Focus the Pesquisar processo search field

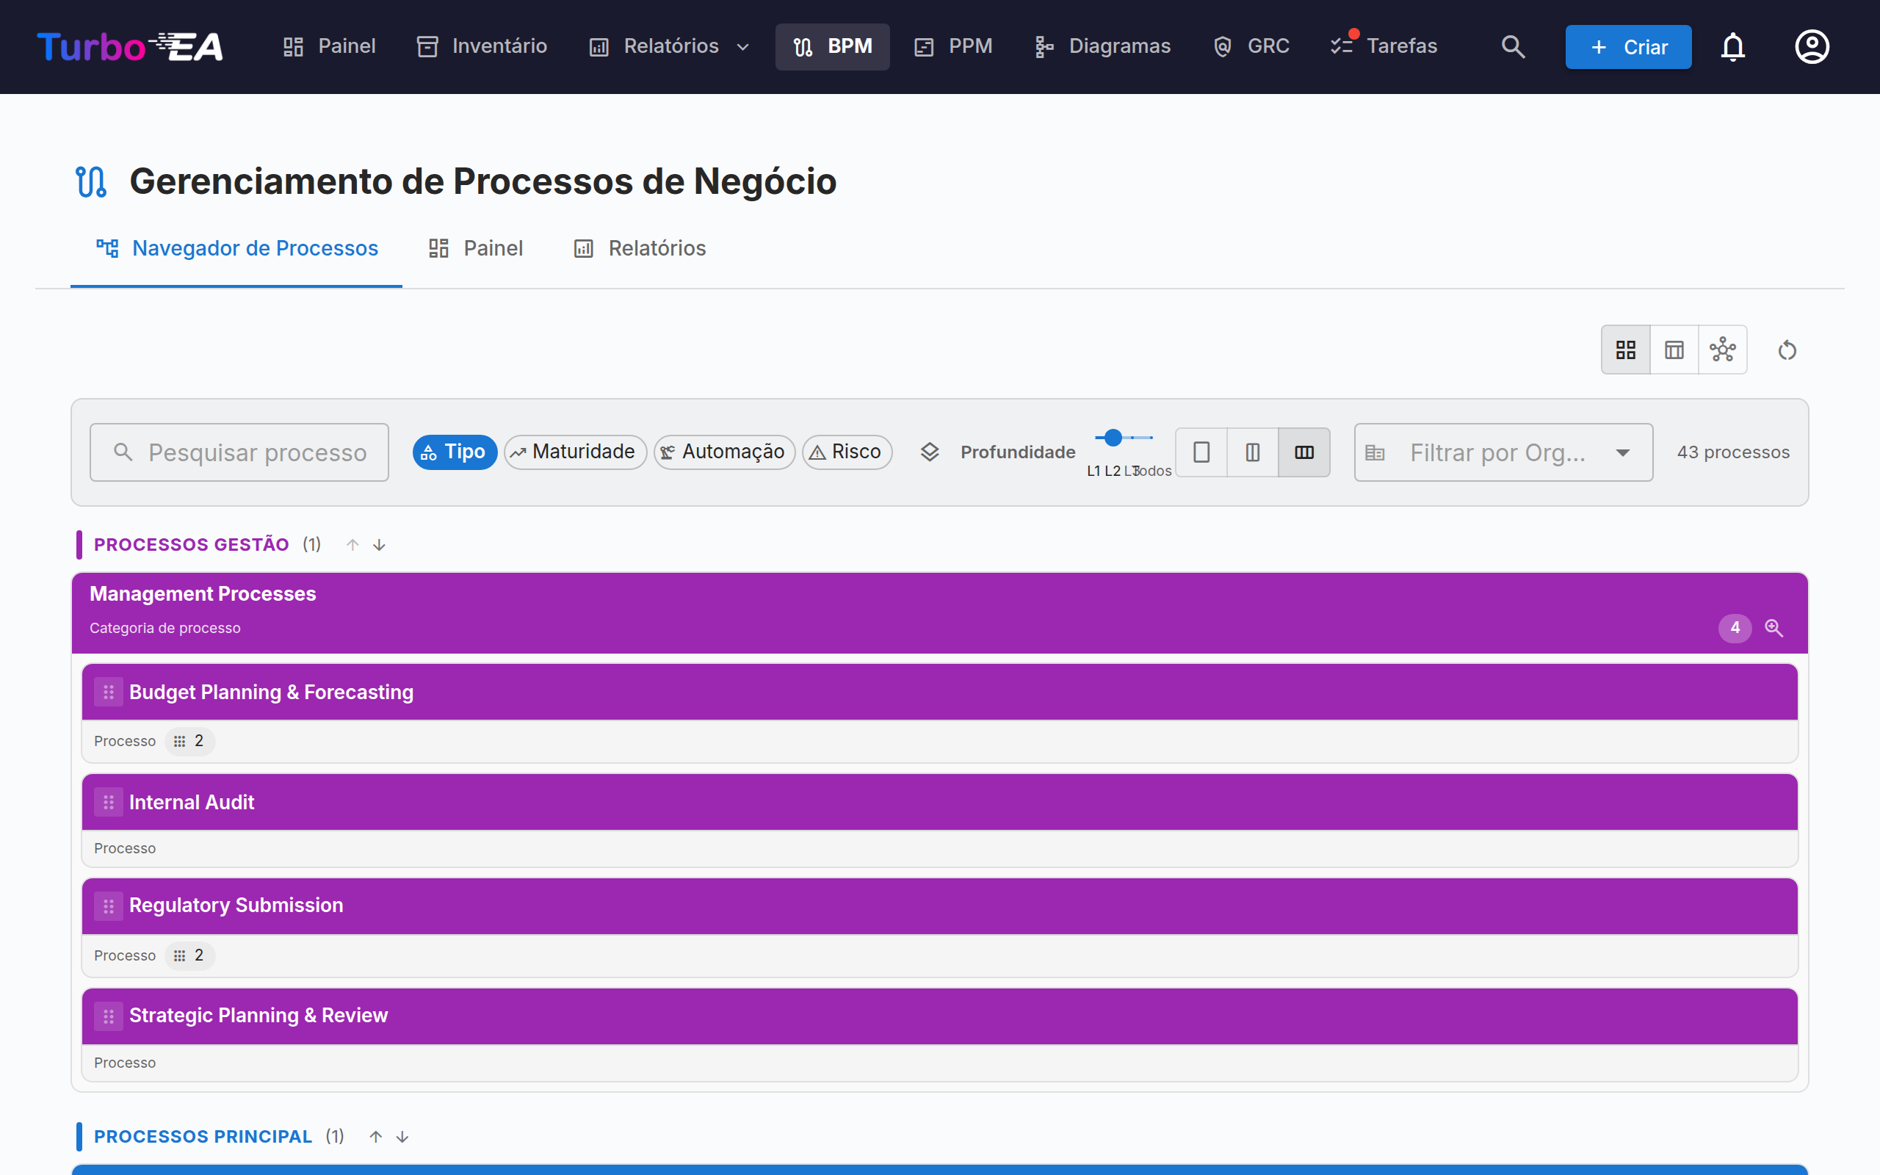239,452
